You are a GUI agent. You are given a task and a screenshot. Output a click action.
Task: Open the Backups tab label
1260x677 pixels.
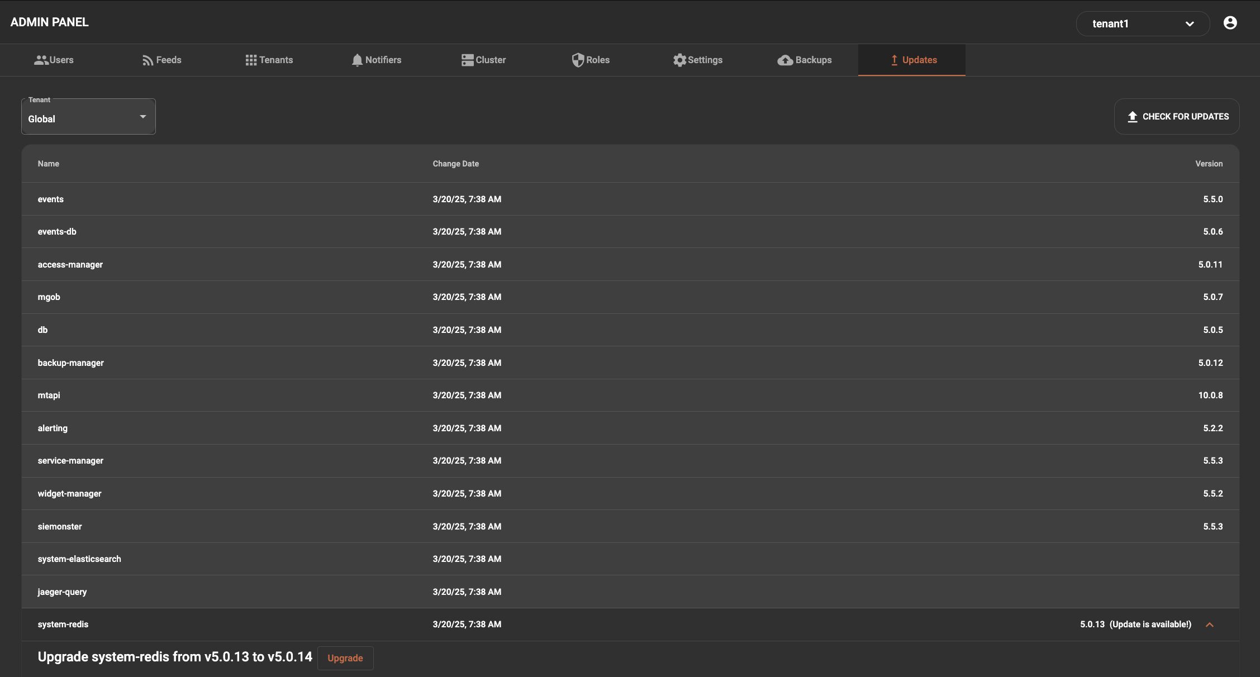[813, 60]
